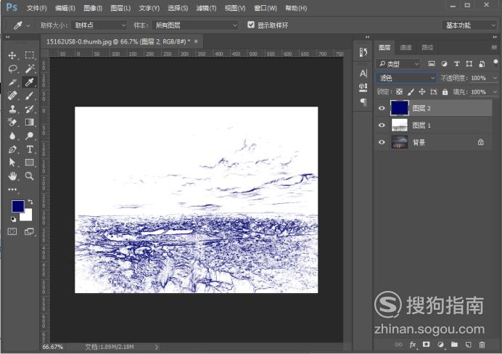Open the 文件(F) menu
The width and height of the screenshot is (502, 354).
(36, 8)
